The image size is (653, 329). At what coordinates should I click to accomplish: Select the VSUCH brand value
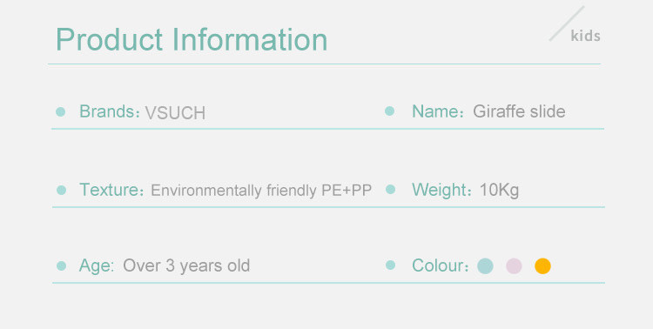click(175, 113)
